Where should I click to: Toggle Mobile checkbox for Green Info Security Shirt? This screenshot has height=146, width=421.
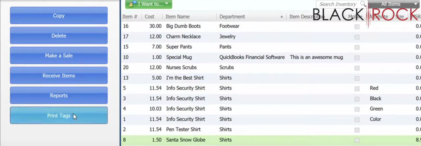coord(357,109)
